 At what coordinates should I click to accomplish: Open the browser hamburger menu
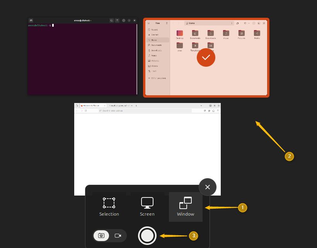[x=218, y=111]
